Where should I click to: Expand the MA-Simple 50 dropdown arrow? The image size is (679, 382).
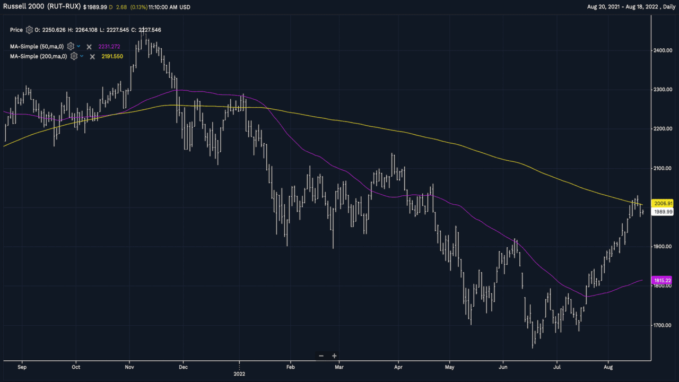point(79,46)
